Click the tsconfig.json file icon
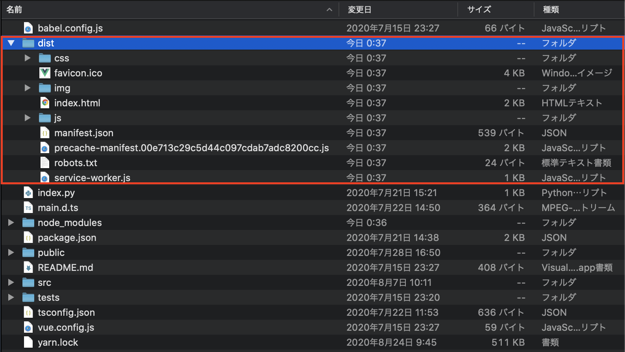This screenshot has height=352, width=625. coord(28,312)
